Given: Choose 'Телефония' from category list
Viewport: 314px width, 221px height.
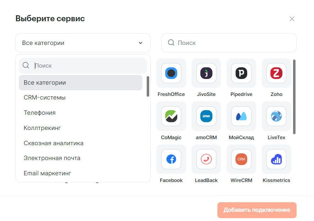Looking at the screenshot, I should tap(39, 113).
